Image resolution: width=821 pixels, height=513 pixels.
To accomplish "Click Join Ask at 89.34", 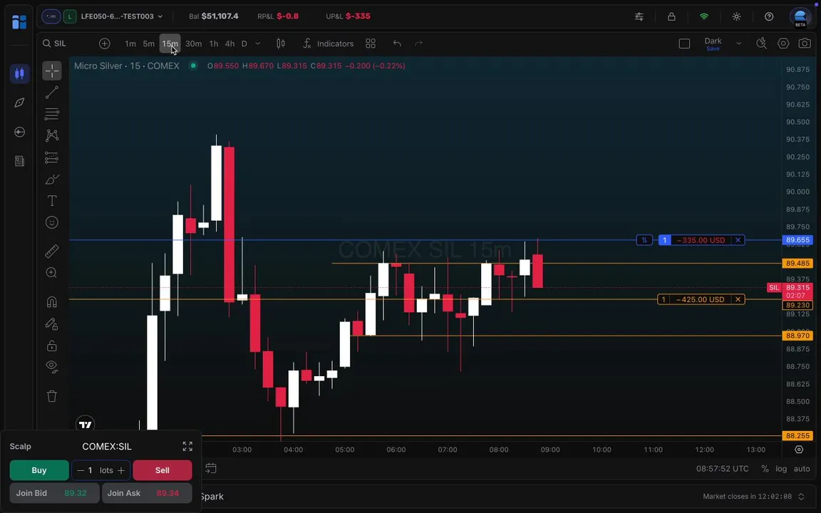I will click(x=147, y=493).
